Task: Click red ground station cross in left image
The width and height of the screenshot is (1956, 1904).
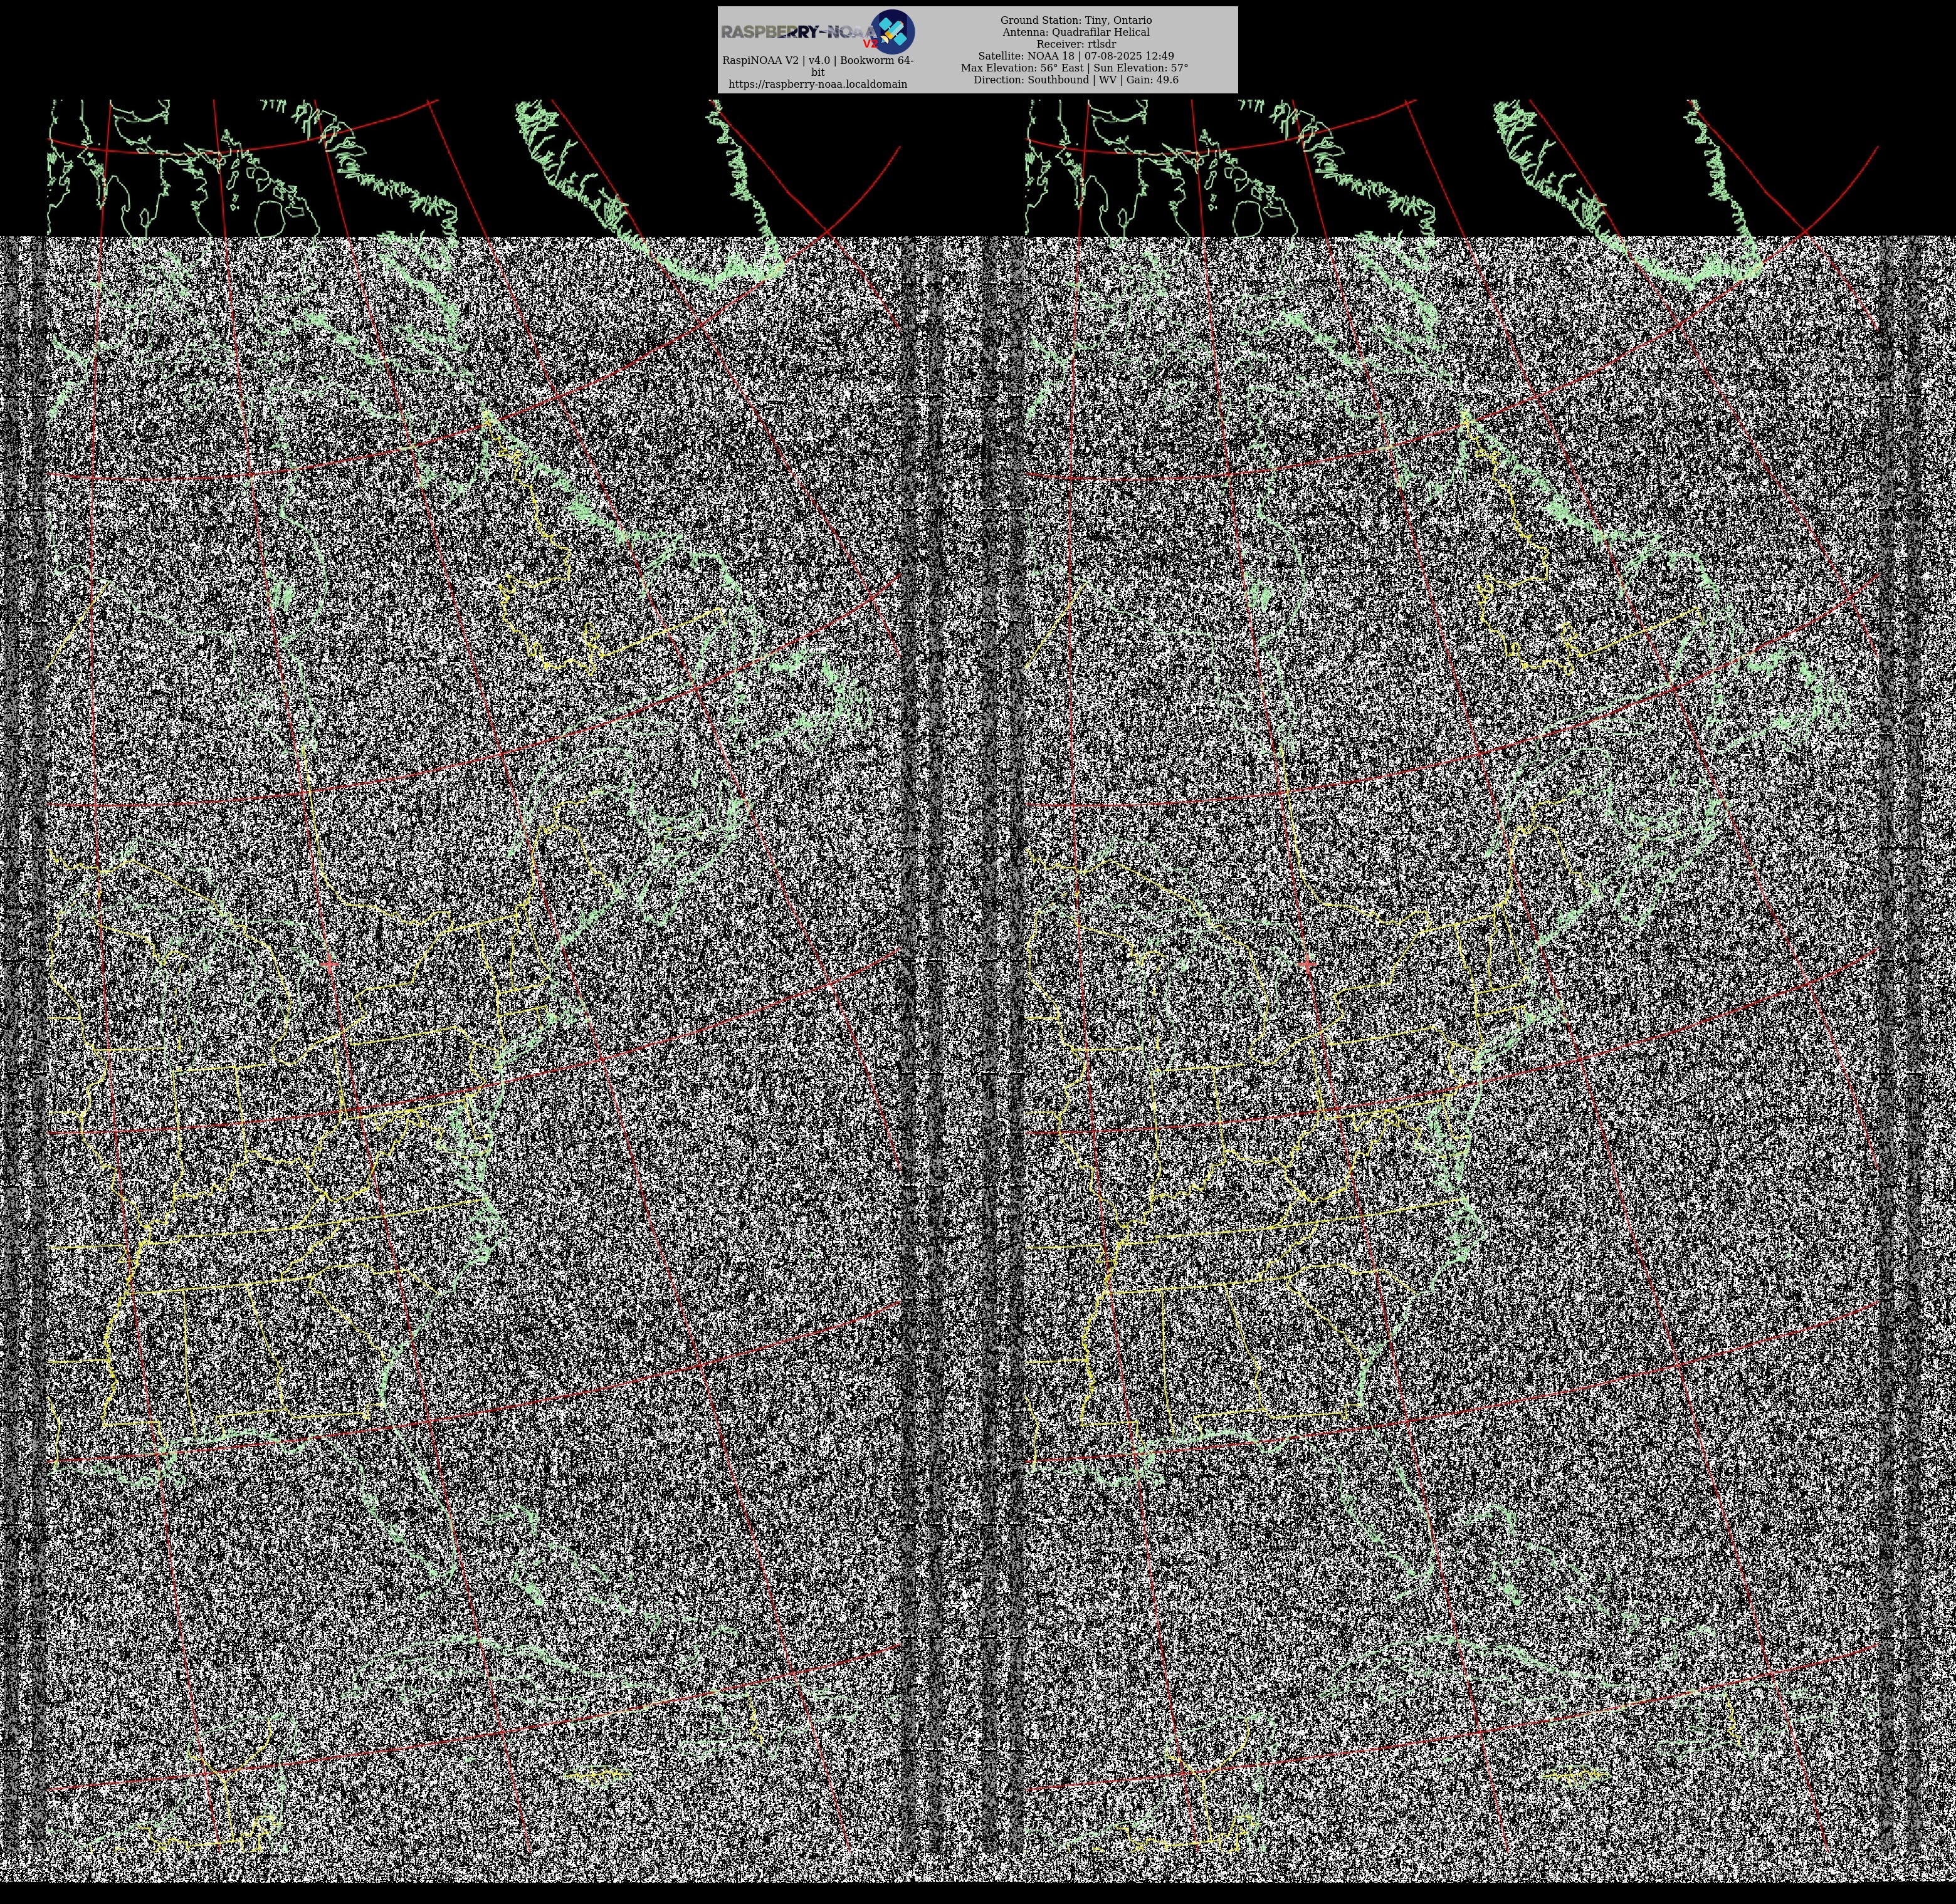Action: coord(330,964)
